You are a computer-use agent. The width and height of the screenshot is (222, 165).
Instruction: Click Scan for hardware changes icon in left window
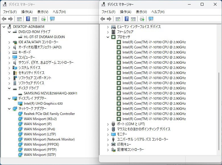[x=52, y=19]
